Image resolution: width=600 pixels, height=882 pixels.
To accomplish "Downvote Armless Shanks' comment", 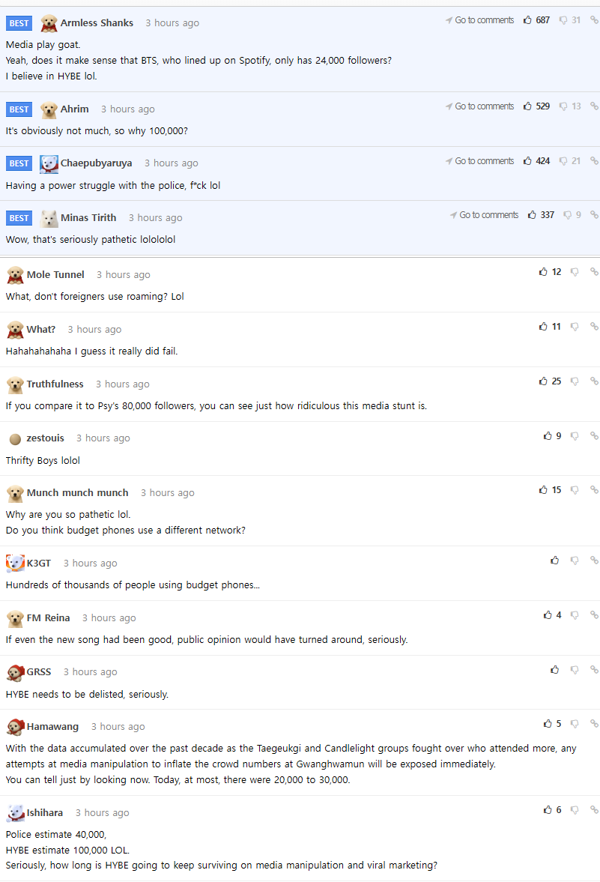I will (563, 20).
